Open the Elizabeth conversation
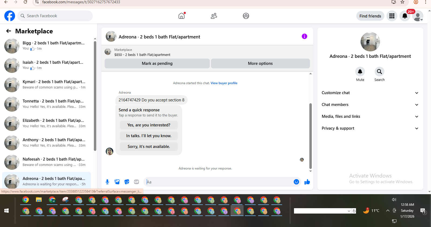431x227 pixels. point(47,123)
